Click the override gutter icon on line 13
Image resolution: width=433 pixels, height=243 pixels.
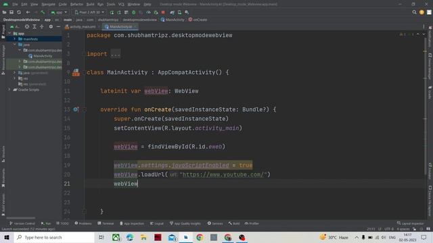point(76,109)
